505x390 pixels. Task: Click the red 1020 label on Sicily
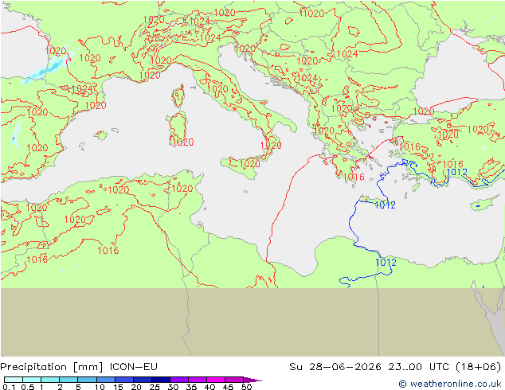tap(249, 163)
